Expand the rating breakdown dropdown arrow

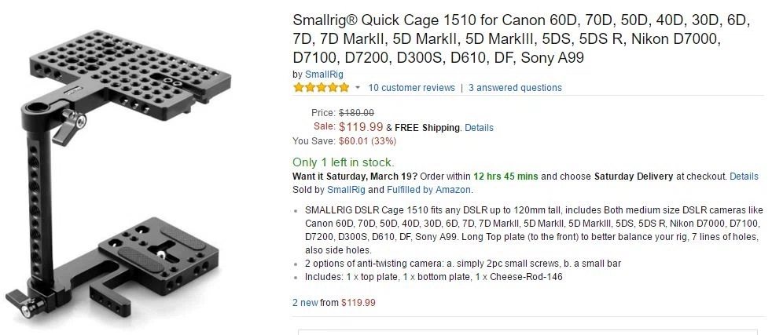[x=358, y=88]
